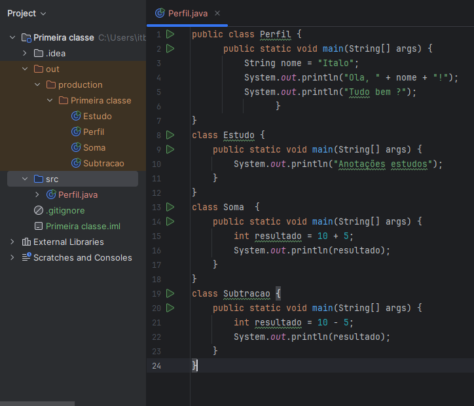Image resolution: width=474 pixels, height=406 pixels.
Task: Select Subtracao class in project tree
Action: (x=103, y=163)
